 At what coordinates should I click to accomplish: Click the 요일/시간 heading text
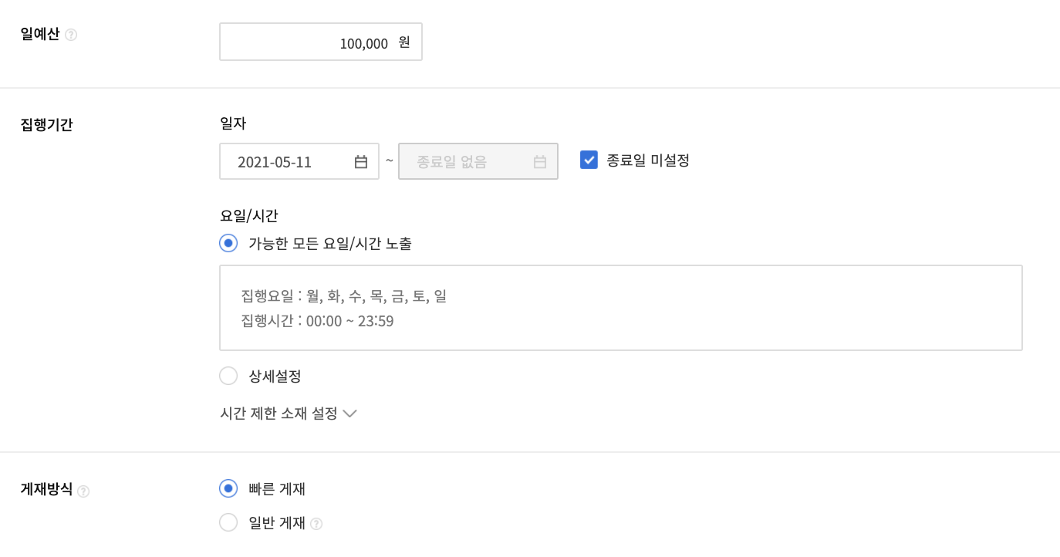tap(249, 216)
